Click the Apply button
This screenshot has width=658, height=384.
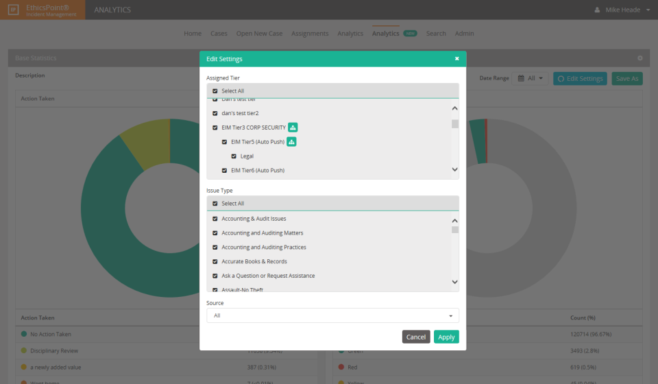[446, 337]
